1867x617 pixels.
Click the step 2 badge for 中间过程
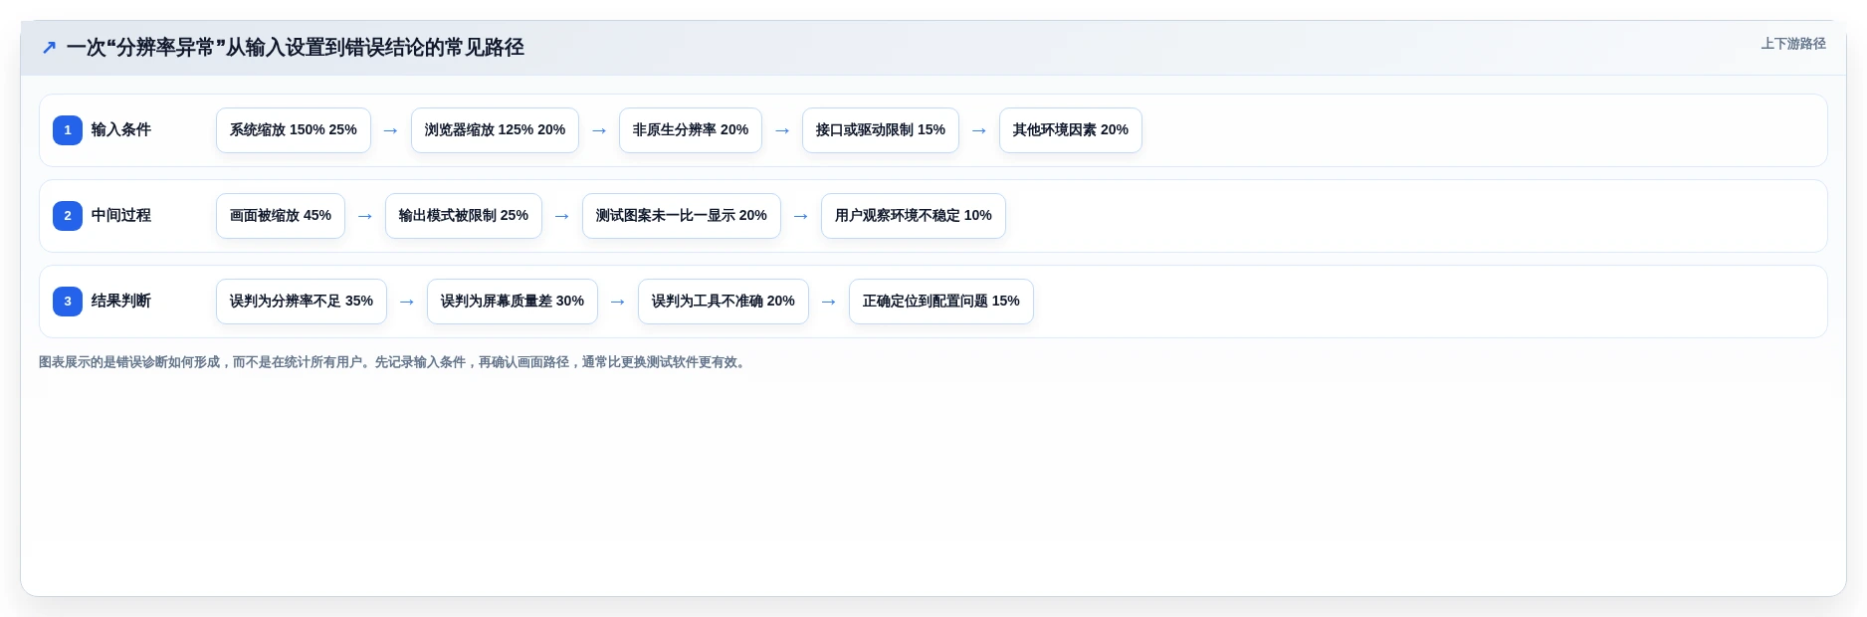[x=68, y=216]
